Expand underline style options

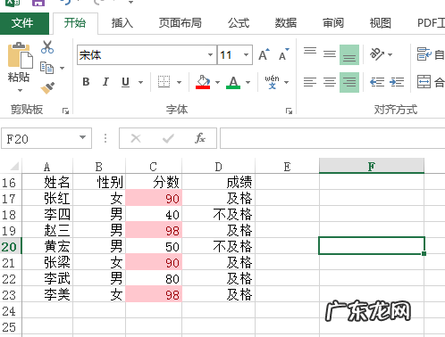click(140, 82)
